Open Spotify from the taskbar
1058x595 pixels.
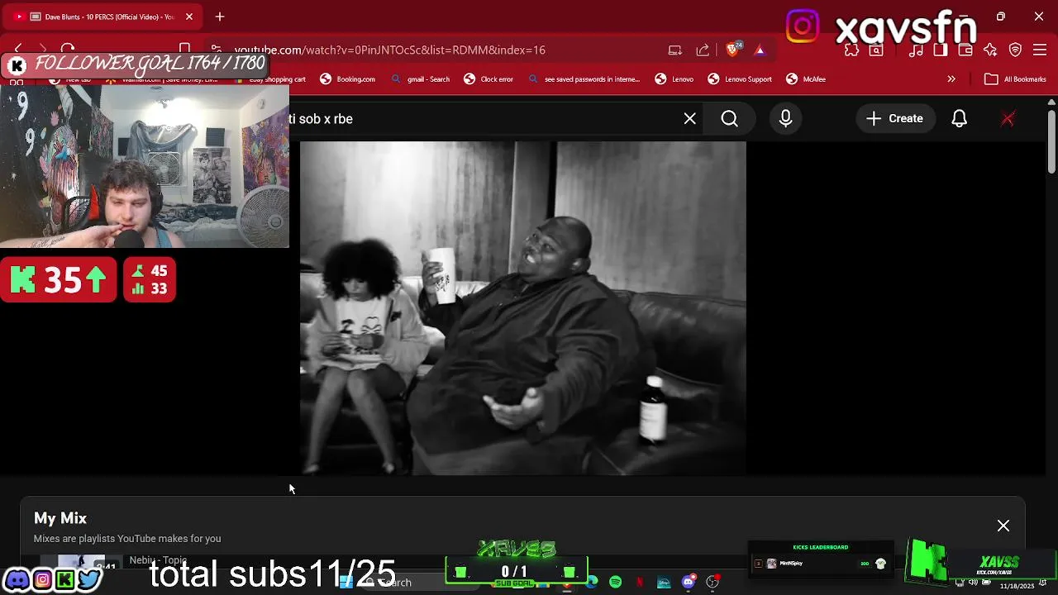coord(616,583)
